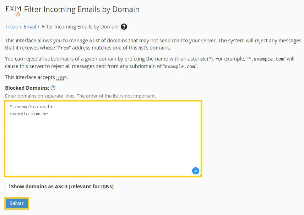Viewport: 304px width, 215px height.
Task: Click the EXIM logo icon beside the title
Action: (13, 11)
